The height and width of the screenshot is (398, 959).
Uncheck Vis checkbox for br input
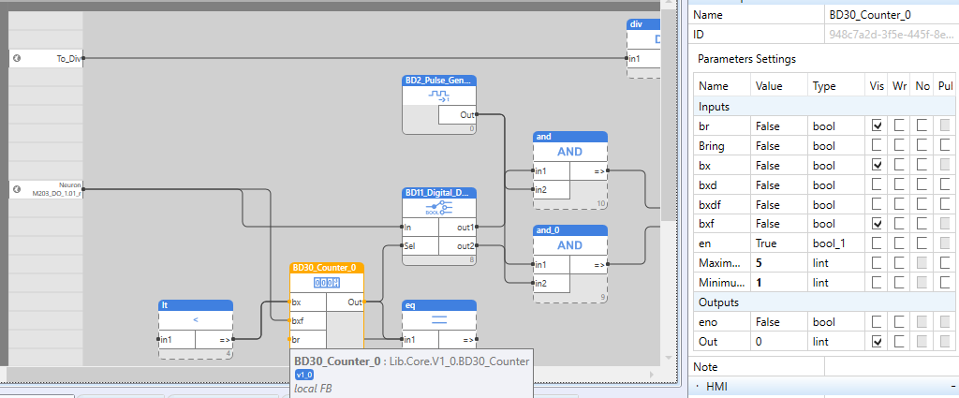click(877, 125)
